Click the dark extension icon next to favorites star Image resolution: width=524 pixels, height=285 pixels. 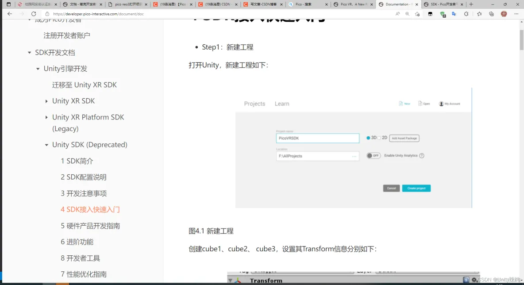pyautogui.click(x=430, y=14)
